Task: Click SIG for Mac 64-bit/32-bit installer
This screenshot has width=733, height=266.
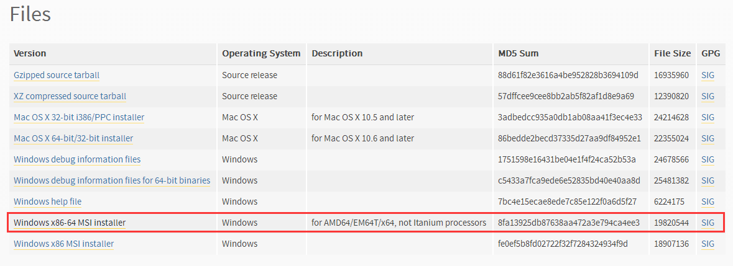Action: click(708, 138)
